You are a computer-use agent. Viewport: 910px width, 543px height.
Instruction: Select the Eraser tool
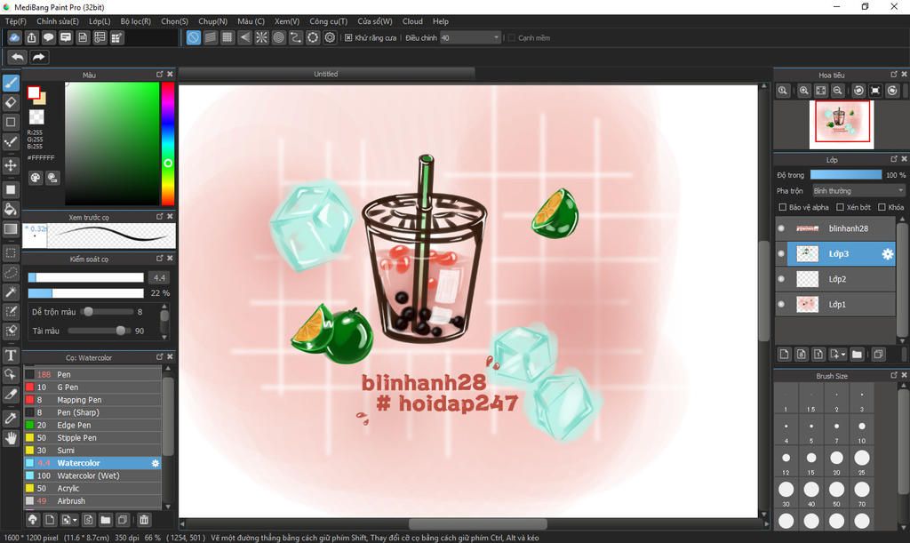click(11, 103)
